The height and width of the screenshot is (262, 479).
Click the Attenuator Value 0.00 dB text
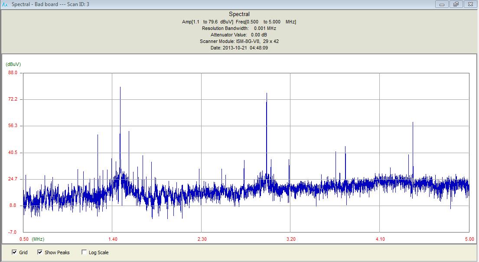[239, 35]
